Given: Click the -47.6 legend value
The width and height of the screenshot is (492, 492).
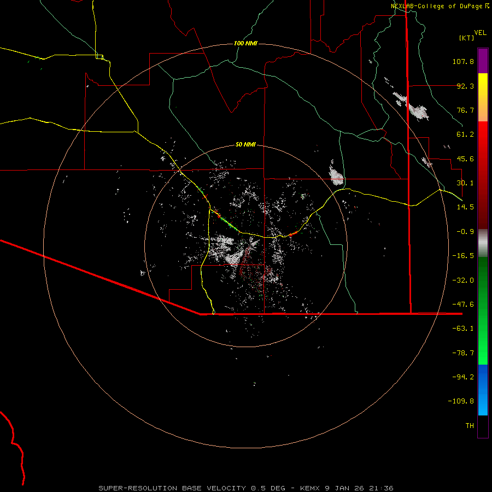Looking at the screenshot, I should coord(463,304).
